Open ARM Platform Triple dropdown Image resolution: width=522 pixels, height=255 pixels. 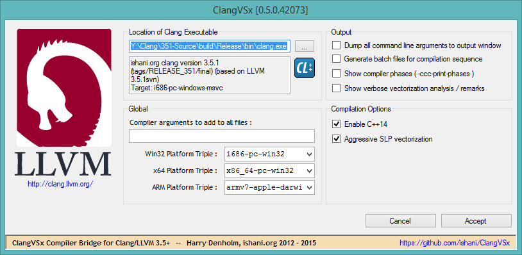[x=309, y=187]
